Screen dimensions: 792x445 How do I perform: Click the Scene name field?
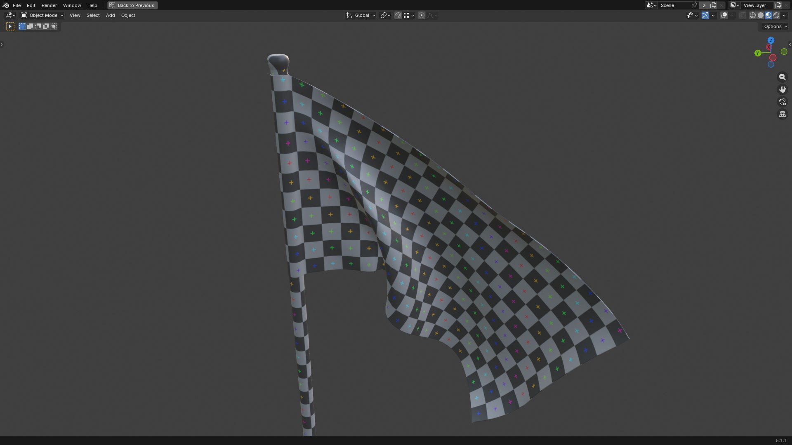pos(674,5)
